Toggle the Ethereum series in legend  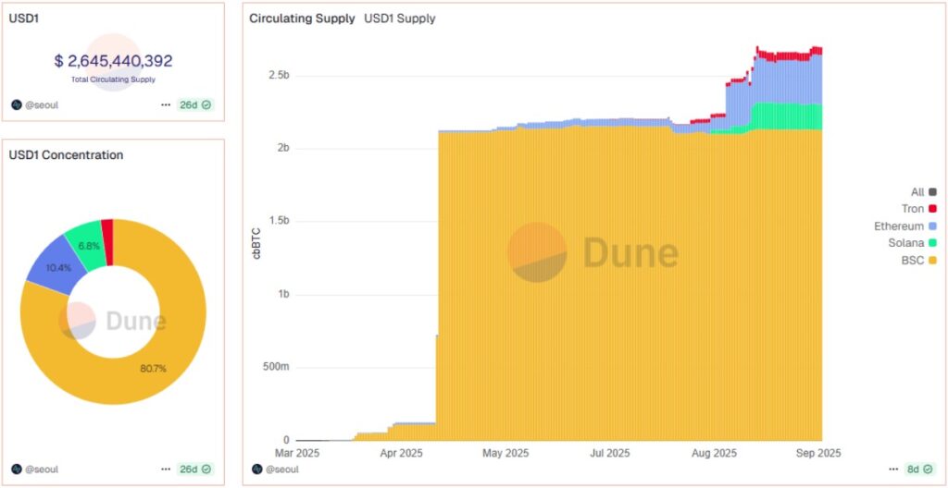tap(904, 226)
